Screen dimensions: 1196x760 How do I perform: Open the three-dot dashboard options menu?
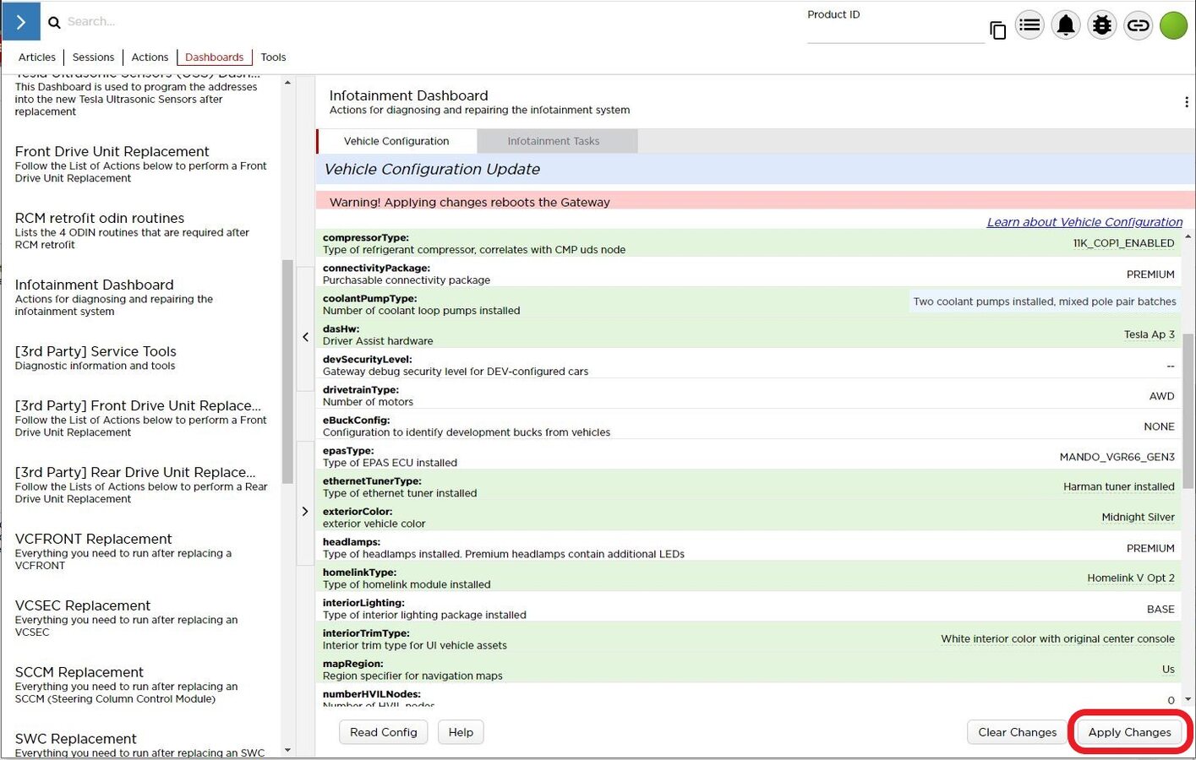click(1186, 102)
